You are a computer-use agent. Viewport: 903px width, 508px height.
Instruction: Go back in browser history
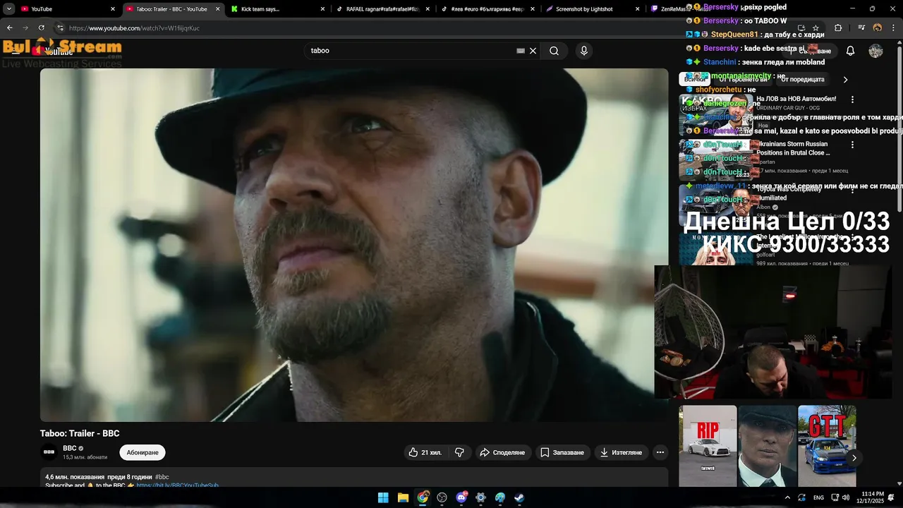point(10,28)
